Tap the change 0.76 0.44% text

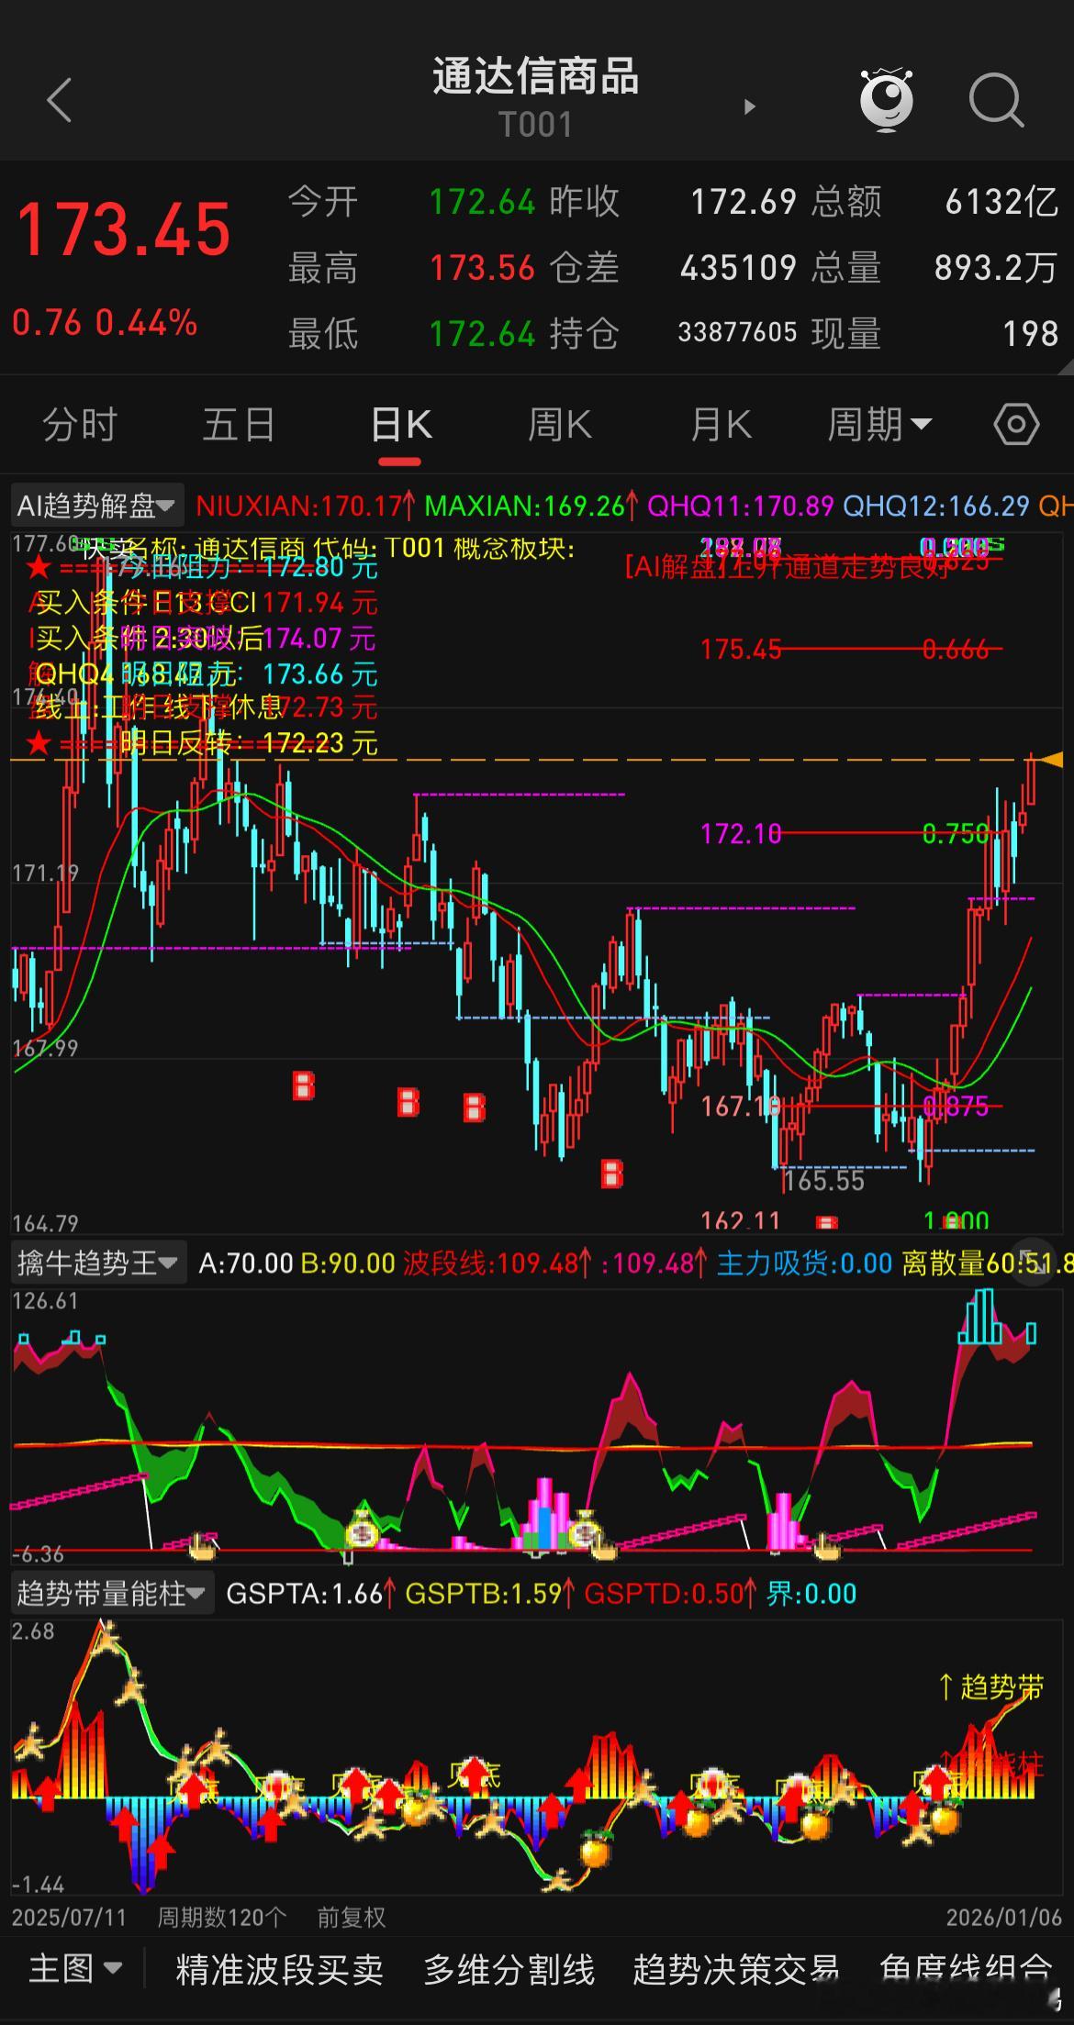coord(105,323)
